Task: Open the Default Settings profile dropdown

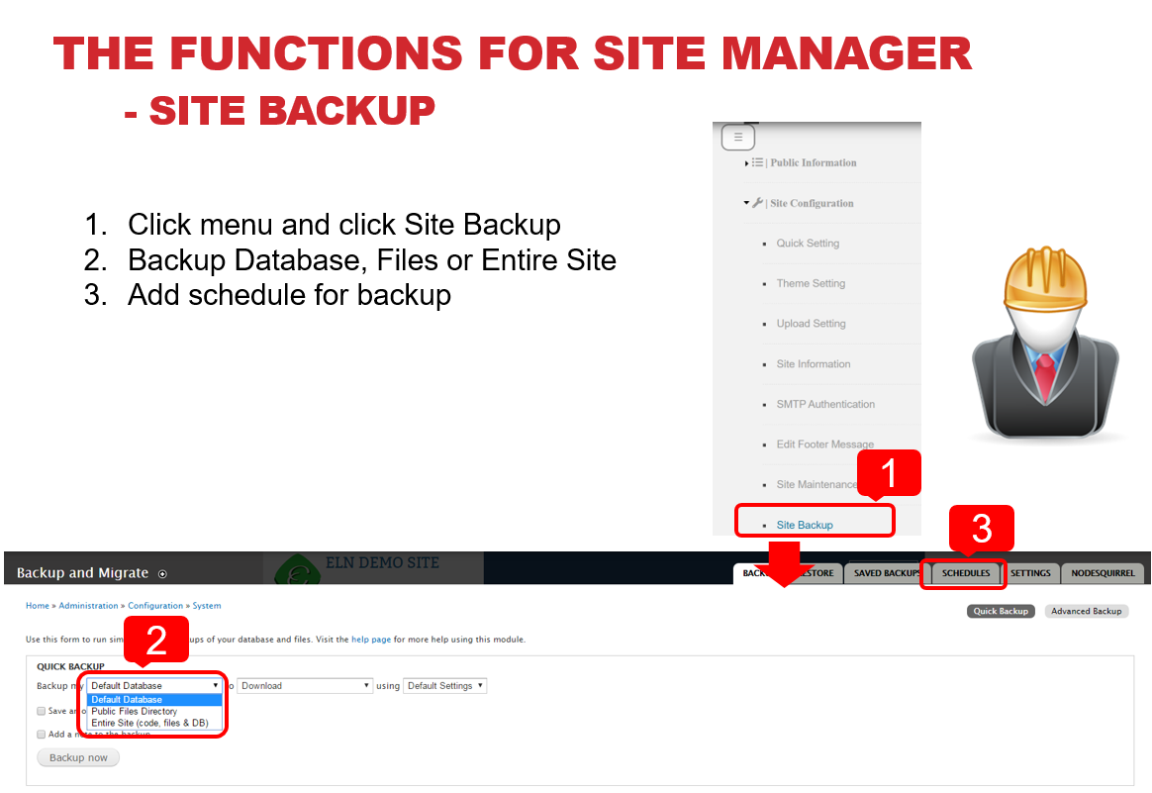Action: point(444,685)
